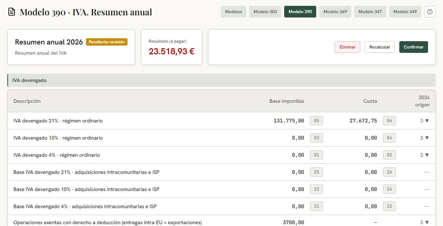Open the Modelos tab
Image resolution: width=443 pixels, height=226 pixels.
234,12
